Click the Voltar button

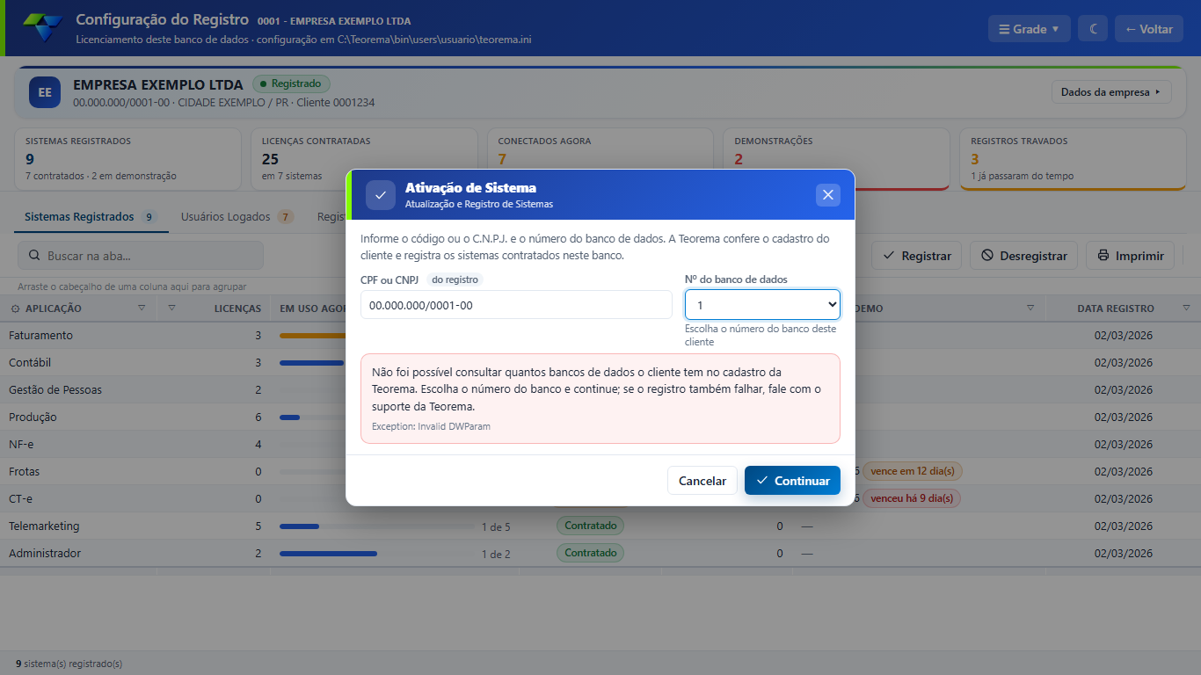tap(1149, 29)
